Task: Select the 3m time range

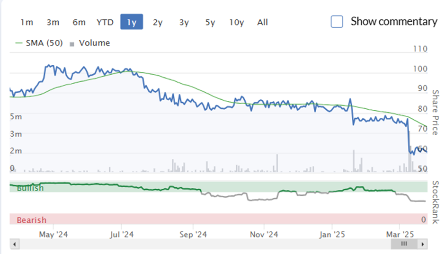Action: [x=53, y=22]
